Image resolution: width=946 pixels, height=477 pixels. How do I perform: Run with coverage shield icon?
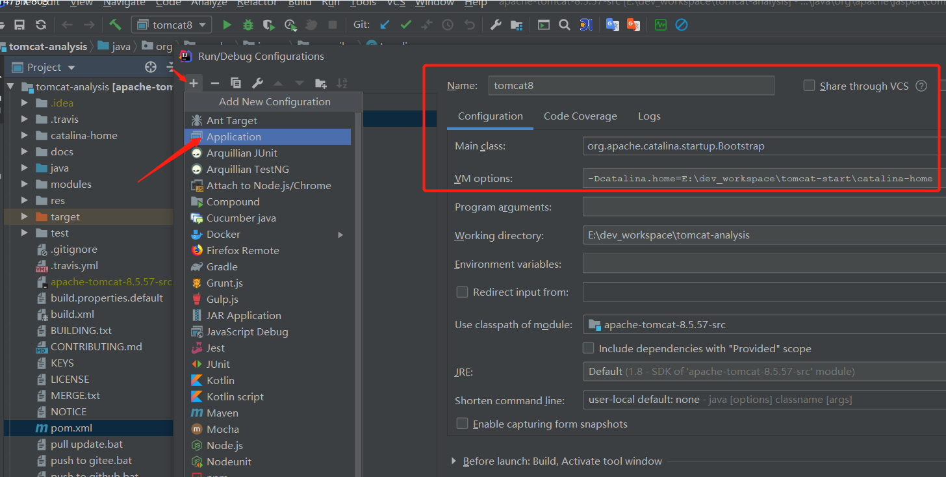click(268, 25)
